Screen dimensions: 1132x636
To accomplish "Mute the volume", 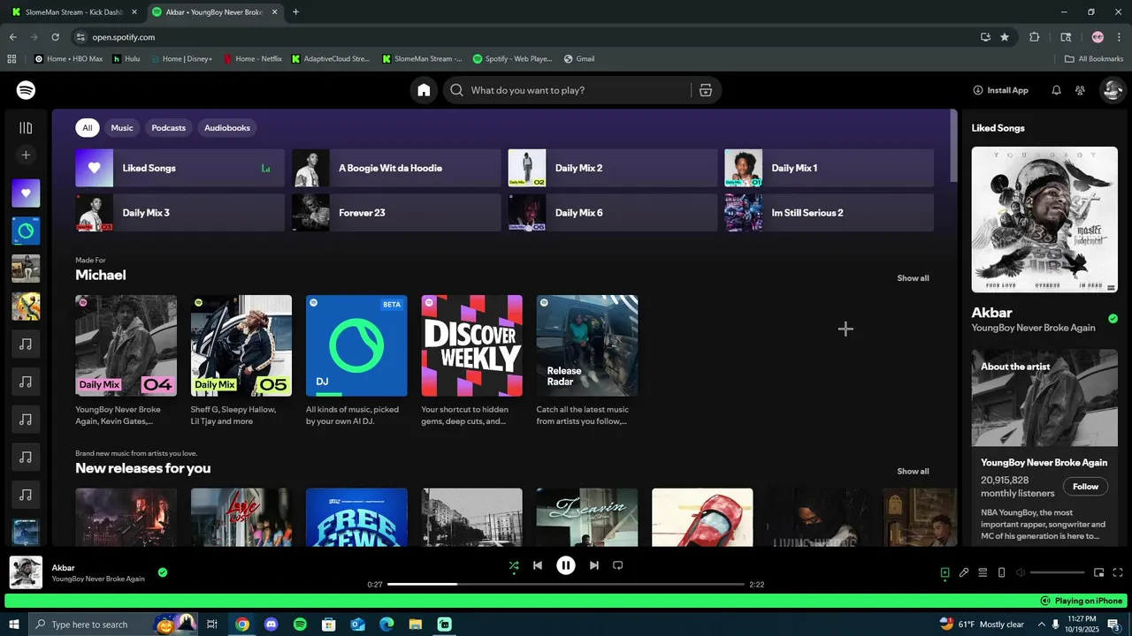I will (x=1021, y=572).
